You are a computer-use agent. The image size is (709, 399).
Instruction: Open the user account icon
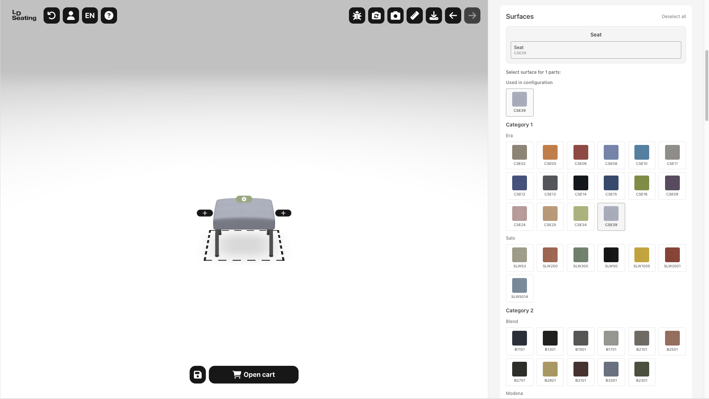pyautogui.click(x=71, y=15)
